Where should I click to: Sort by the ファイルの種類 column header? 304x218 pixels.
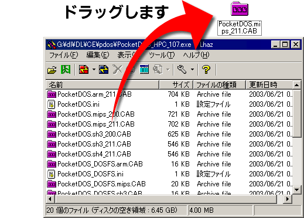pyautogui.click(x=219, y=85)
